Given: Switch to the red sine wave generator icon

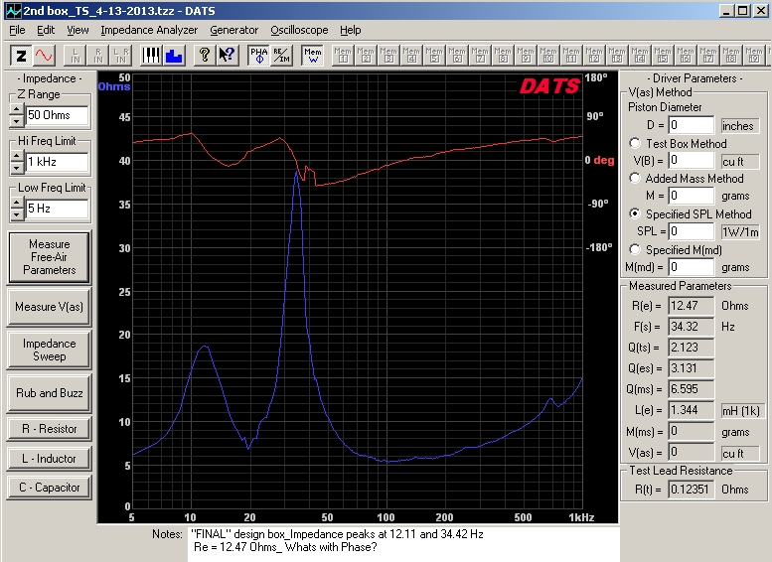Looking at the screenshot, I should coord(44,56).
